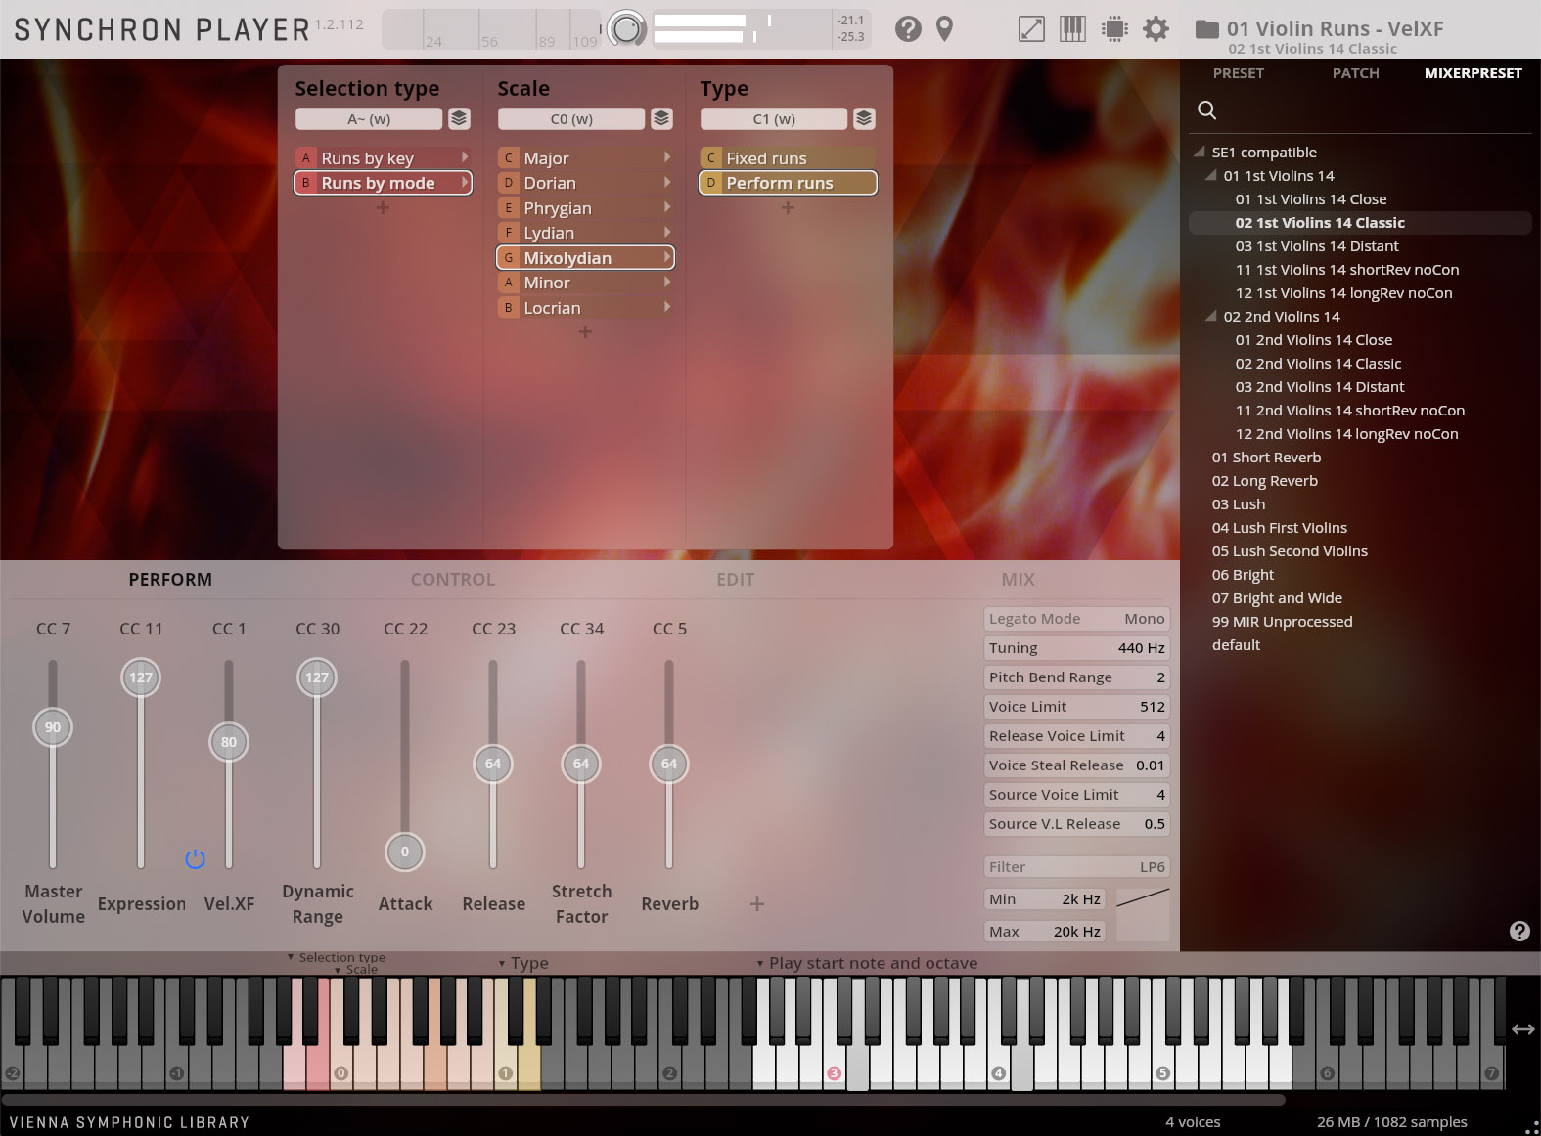Click the layers icon beside Selection type
This screenshot has width=1541, height=1136.
[x=459, y=119]
